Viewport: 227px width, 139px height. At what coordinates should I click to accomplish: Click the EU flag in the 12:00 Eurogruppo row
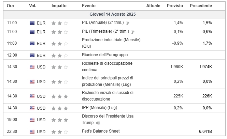[32, 55]
